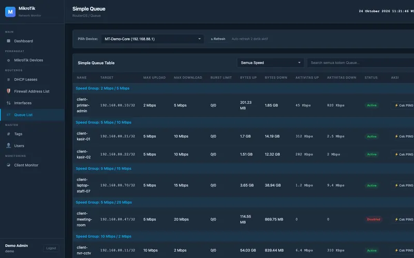
Task: Click the MAX UPLOAD column header
Action: click(154, 78)
